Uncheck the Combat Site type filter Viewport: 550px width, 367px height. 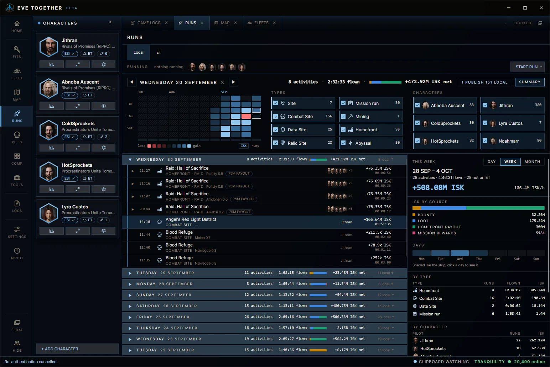[275, 116]
